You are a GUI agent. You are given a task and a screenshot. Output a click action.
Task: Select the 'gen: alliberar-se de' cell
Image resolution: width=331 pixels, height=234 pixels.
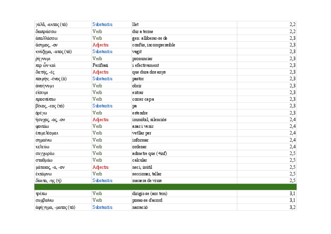149,38
